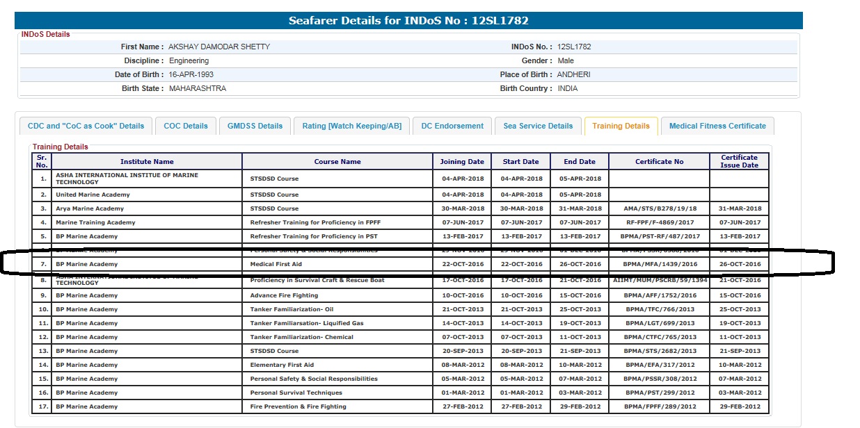
Task: Select the Advance Fire Fighting course row
Action: tap(280, 295)
